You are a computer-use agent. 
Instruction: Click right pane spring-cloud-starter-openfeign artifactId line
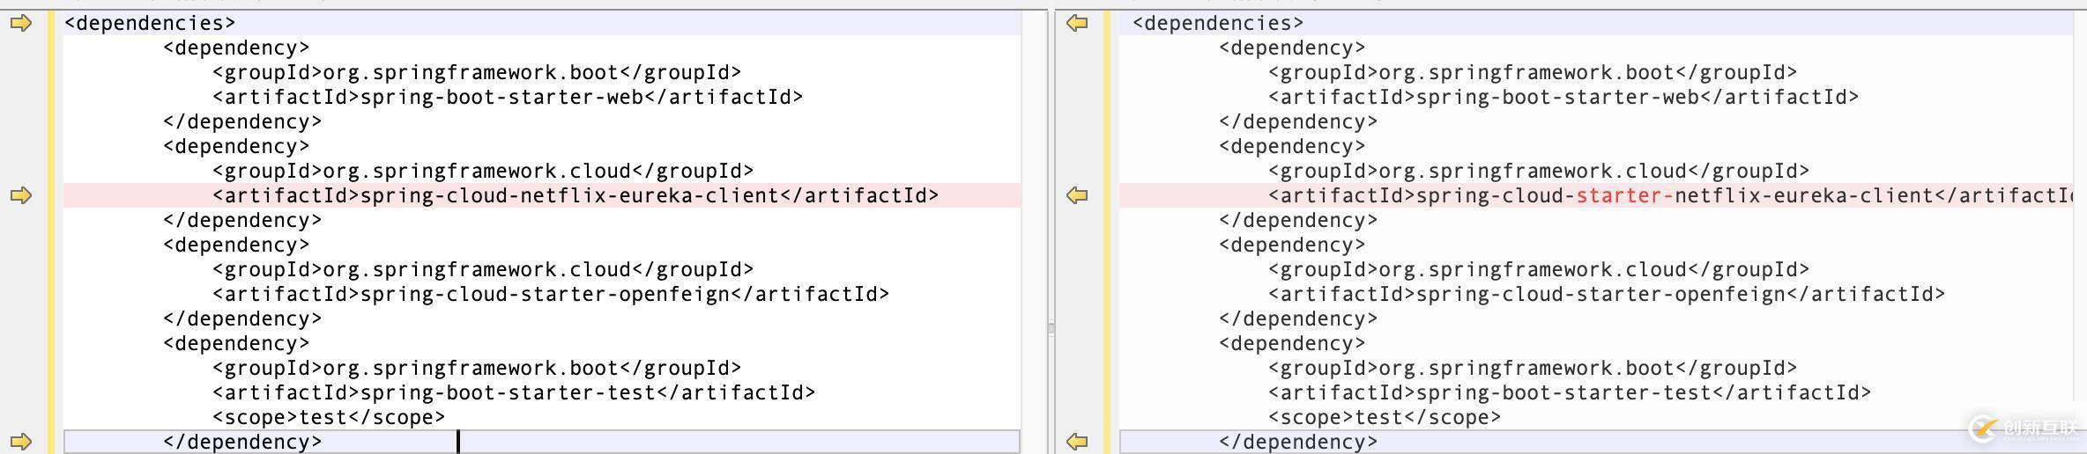(x=1606, y=294)
